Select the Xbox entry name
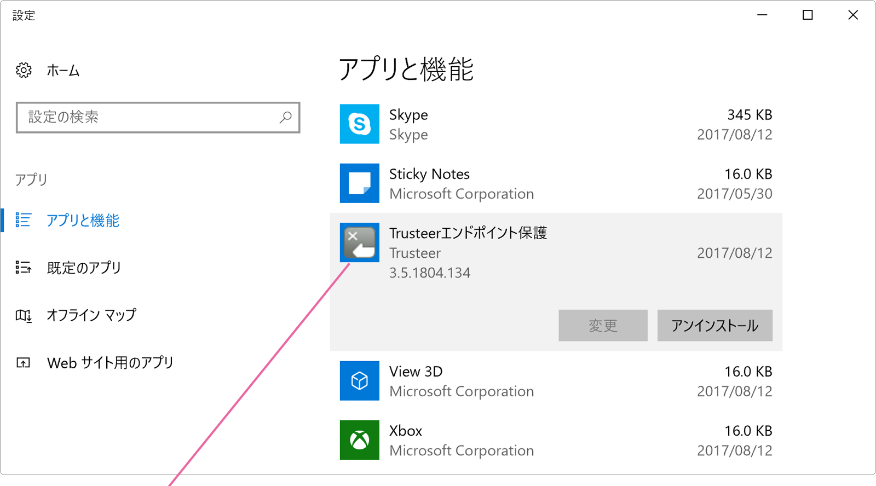 tap(406, 431)
